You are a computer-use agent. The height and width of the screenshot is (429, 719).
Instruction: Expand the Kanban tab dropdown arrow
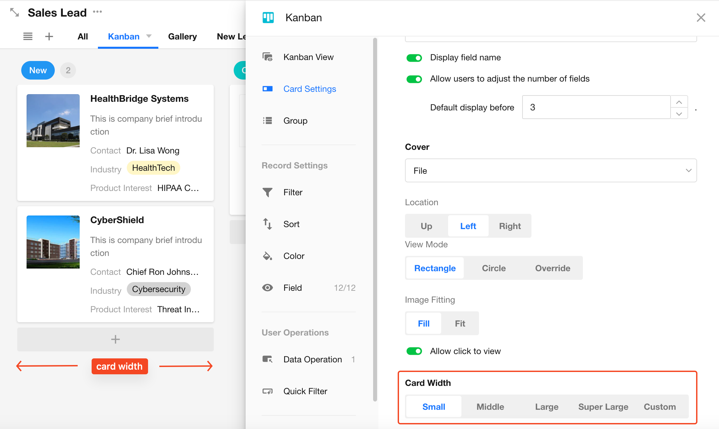149,36
